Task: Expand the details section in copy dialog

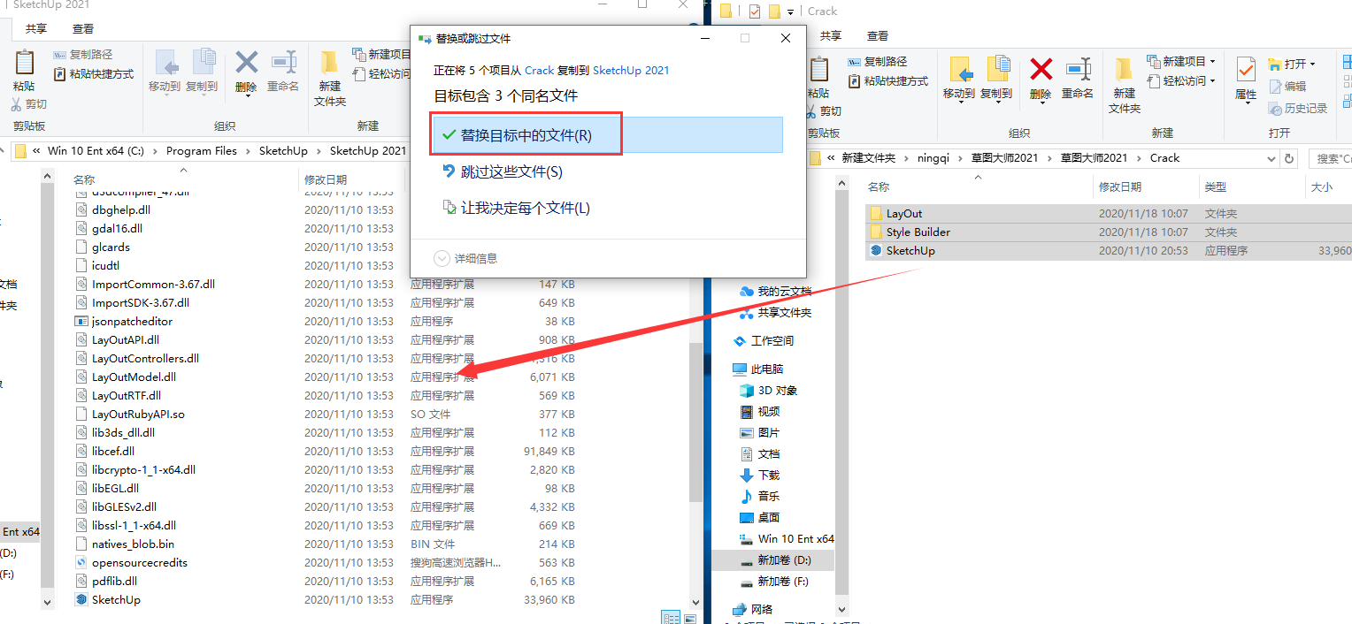Action: 465,258
